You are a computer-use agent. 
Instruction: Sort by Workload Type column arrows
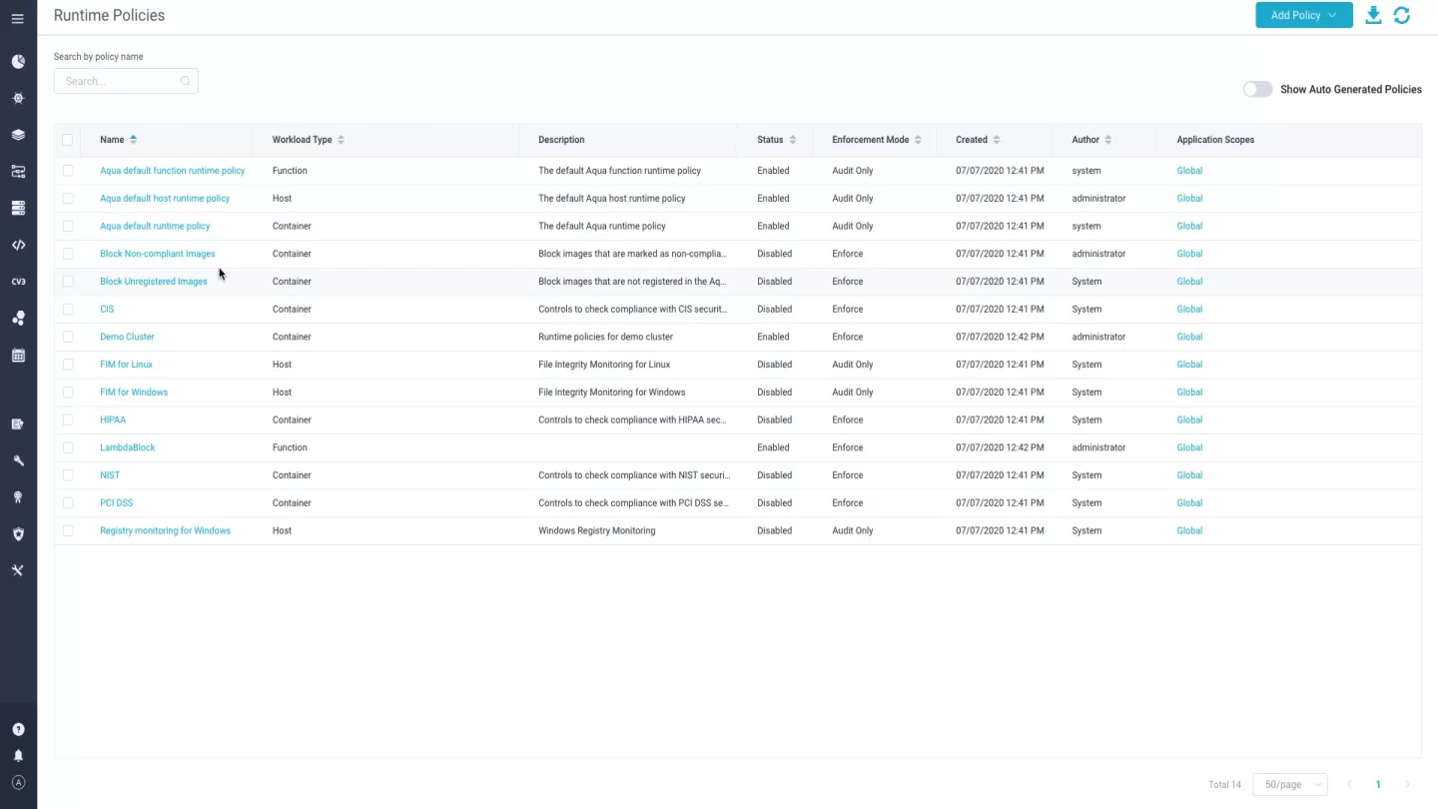tap(341, 140)
